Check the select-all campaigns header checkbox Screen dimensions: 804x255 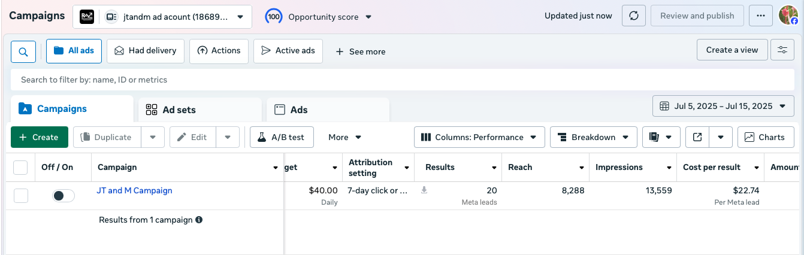pyautogui.click(x=20, y=168)
